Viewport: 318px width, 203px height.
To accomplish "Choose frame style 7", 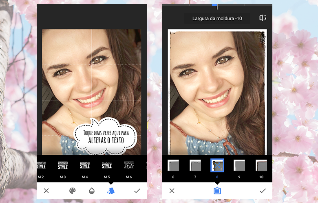I will pyautogui.click(x=195, y=169).
